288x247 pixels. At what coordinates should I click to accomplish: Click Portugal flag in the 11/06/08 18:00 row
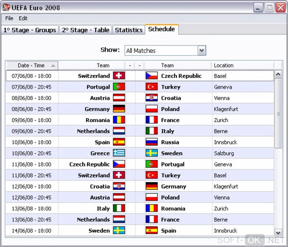point(152,164)
